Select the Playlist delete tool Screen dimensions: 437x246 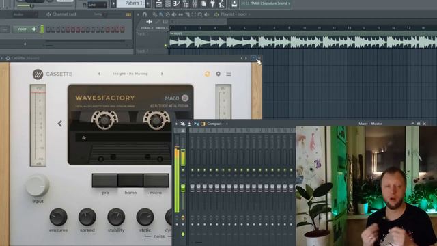click(x=167, y=14)
